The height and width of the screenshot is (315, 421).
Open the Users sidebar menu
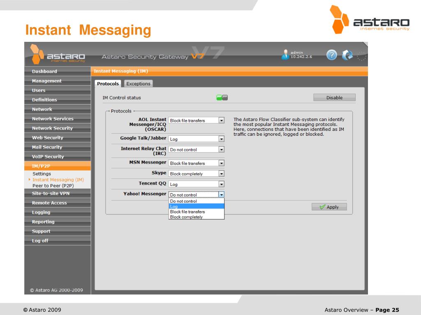[x=58, y=90]
